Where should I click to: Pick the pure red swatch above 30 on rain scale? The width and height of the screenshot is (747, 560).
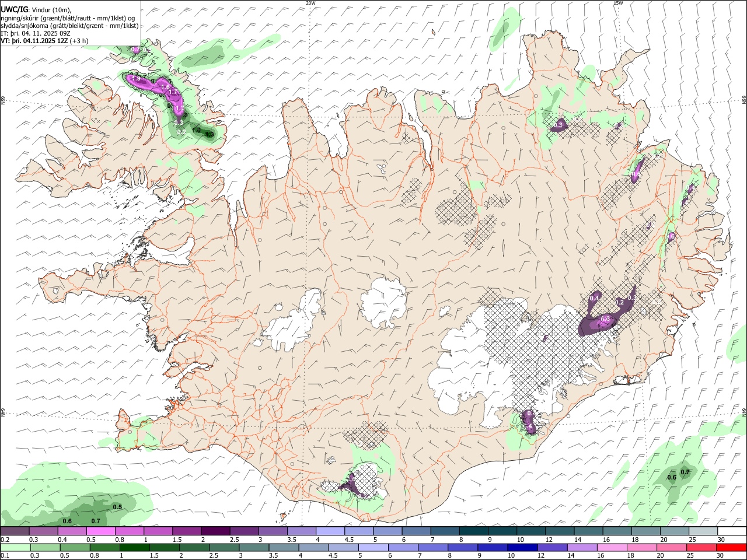coord(731,548)
